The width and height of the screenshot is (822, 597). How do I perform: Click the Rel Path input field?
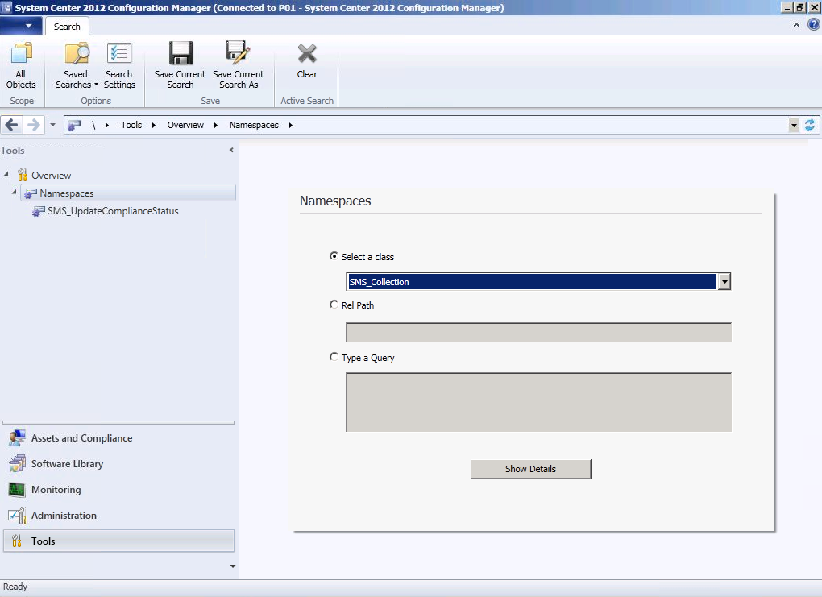pyautogui.click(x=538, y=332)
